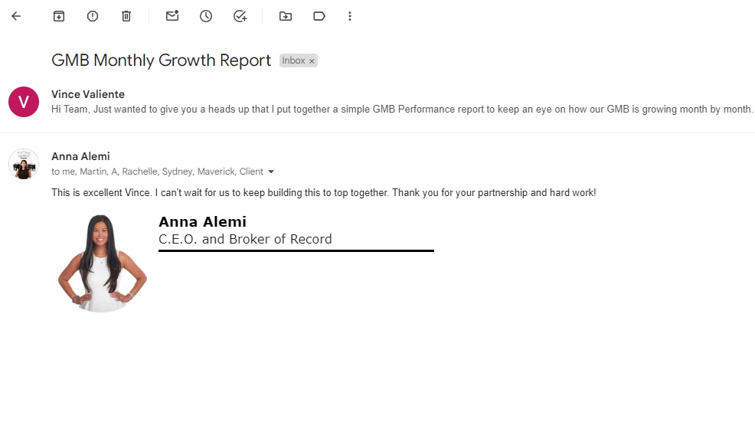Mark the conversation as unread

click(172, 16)
